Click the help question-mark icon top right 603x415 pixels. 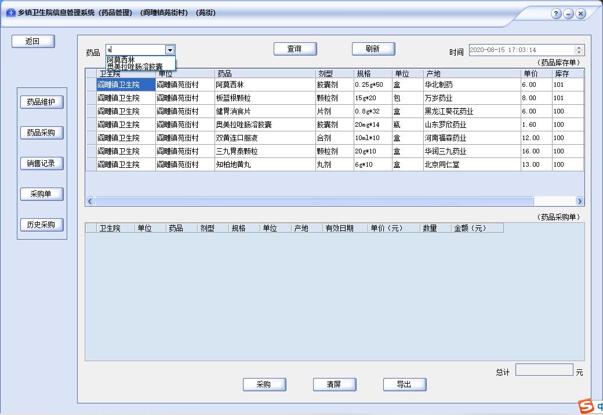[x=557, y=12]
